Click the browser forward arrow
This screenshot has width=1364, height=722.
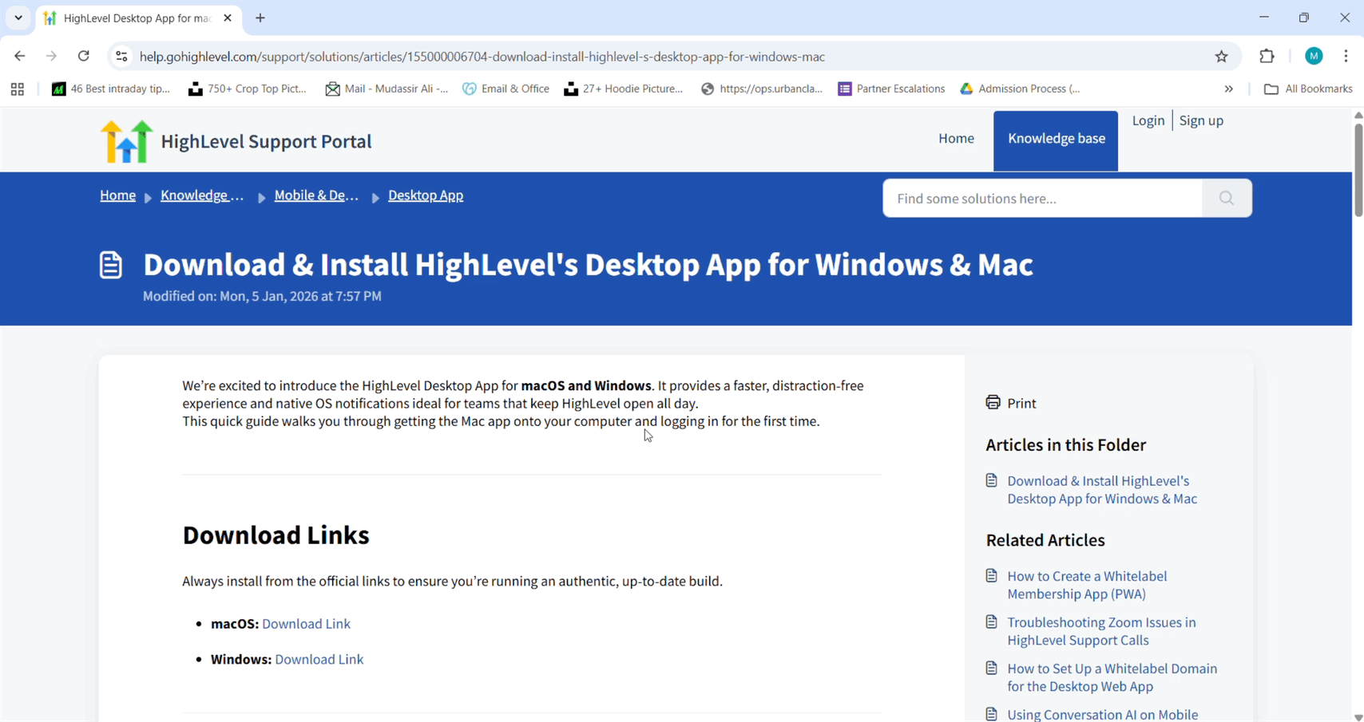pos(51,56)
